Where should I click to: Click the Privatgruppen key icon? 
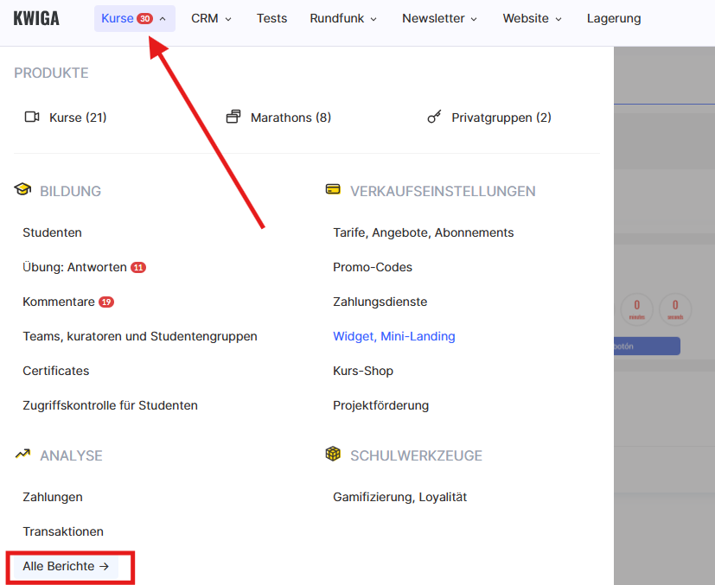(435, 118)
